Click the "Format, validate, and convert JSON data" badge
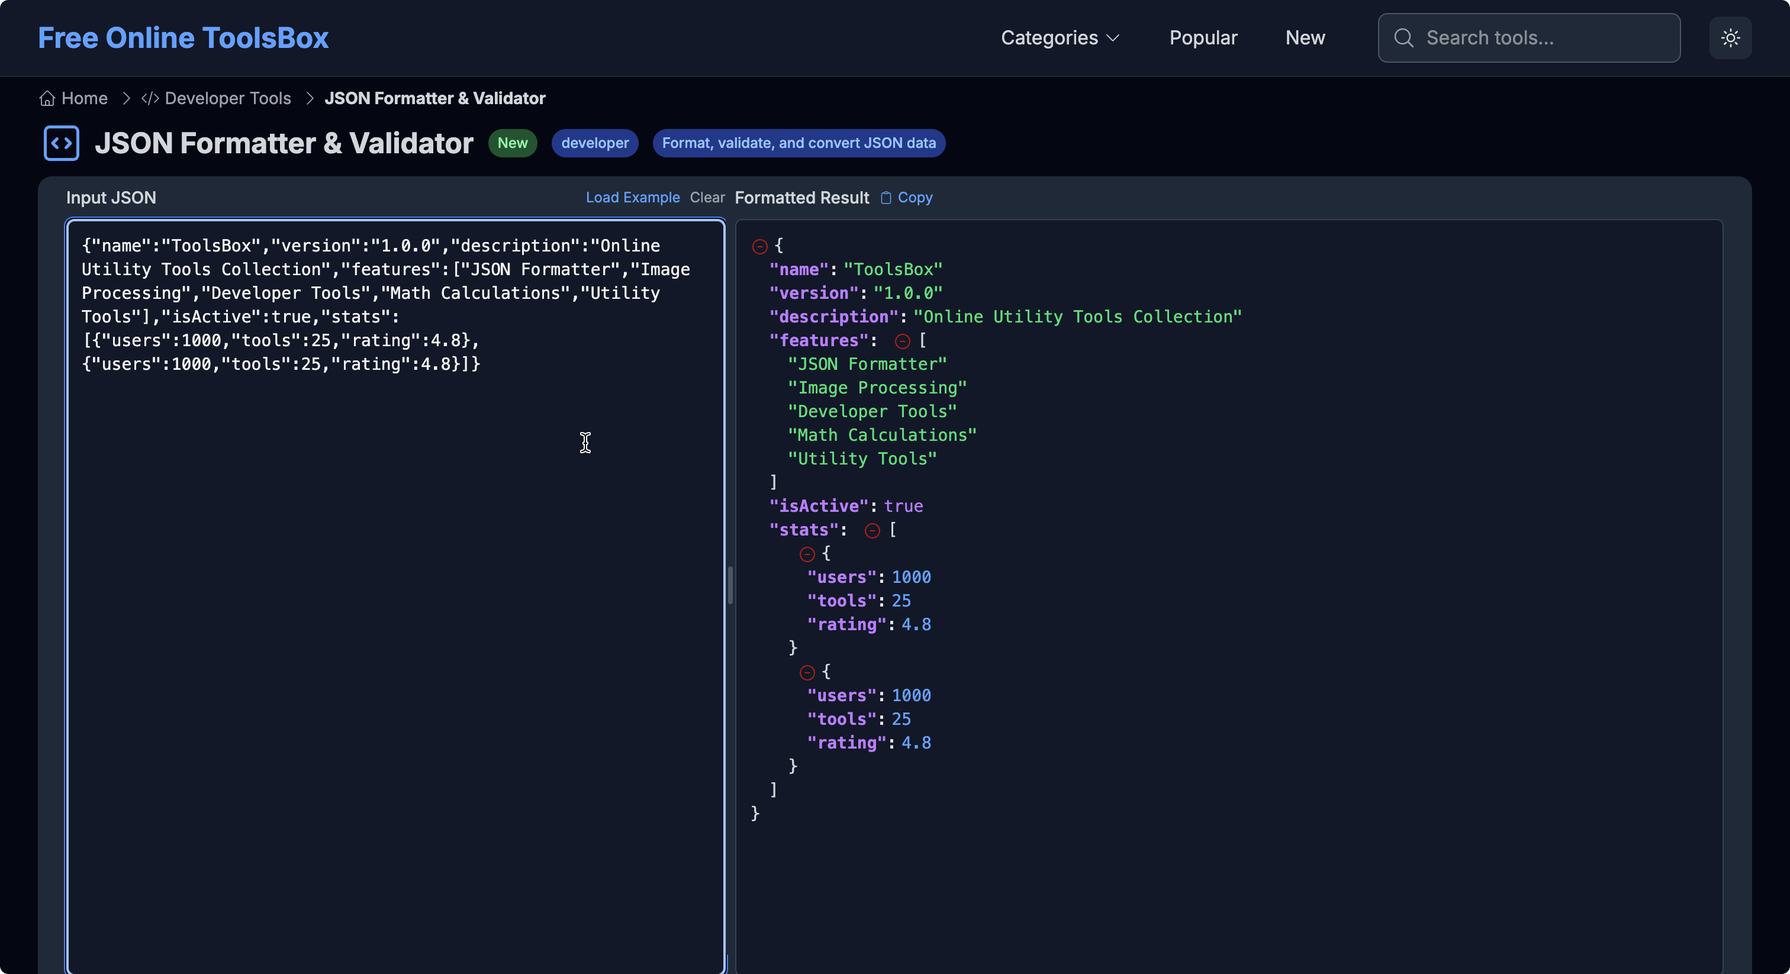Screen dimensions: 1790x974 (799, 143)
